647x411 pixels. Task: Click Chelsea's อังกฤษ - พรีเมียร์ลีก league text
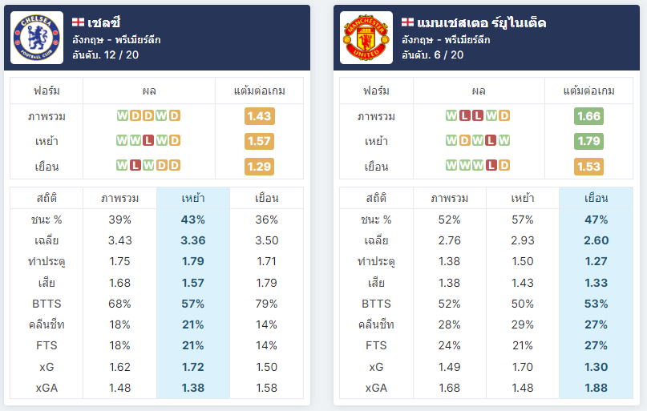tap(116, 40)
